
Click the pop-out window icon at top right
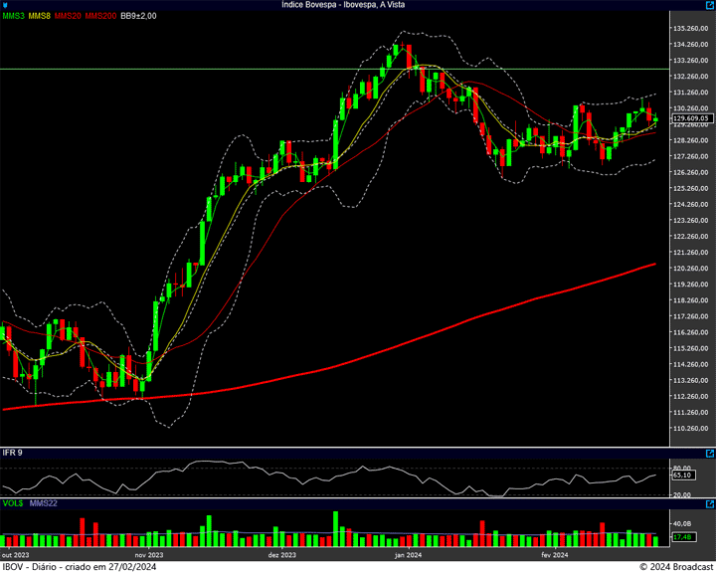708,5
